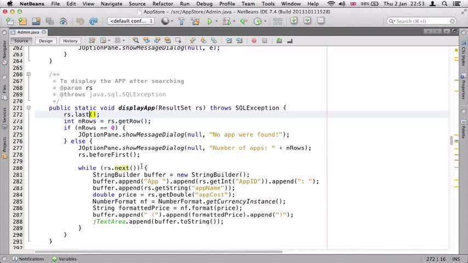Click the Comment icon in editor toolbar
This screenshot has width=468, height=263.
click(x=279, y=41)
